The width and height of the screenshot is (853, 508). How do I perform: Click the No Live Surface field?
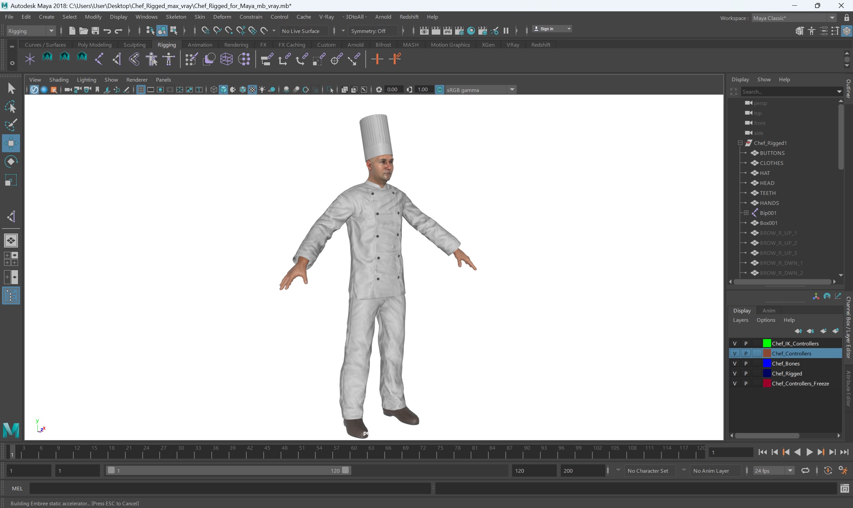click(x=304, y=31)
